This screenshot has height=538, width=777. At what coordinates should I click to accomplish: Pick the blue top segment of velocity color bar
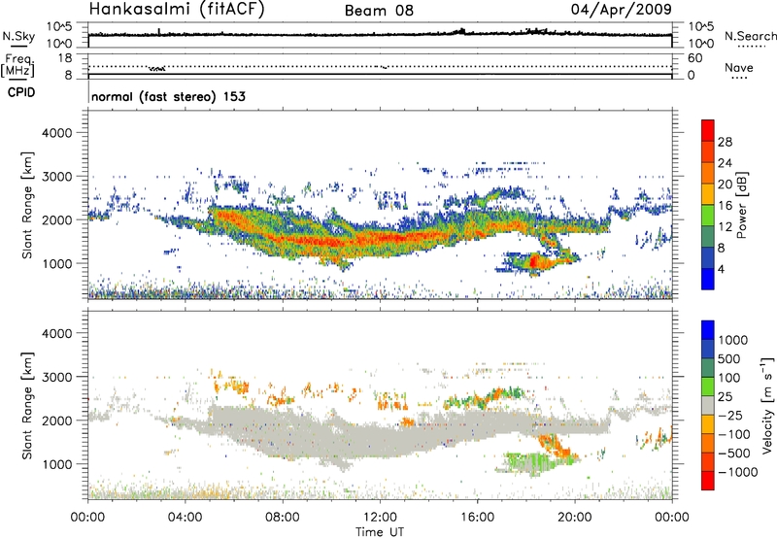click(x=708, y=330)
